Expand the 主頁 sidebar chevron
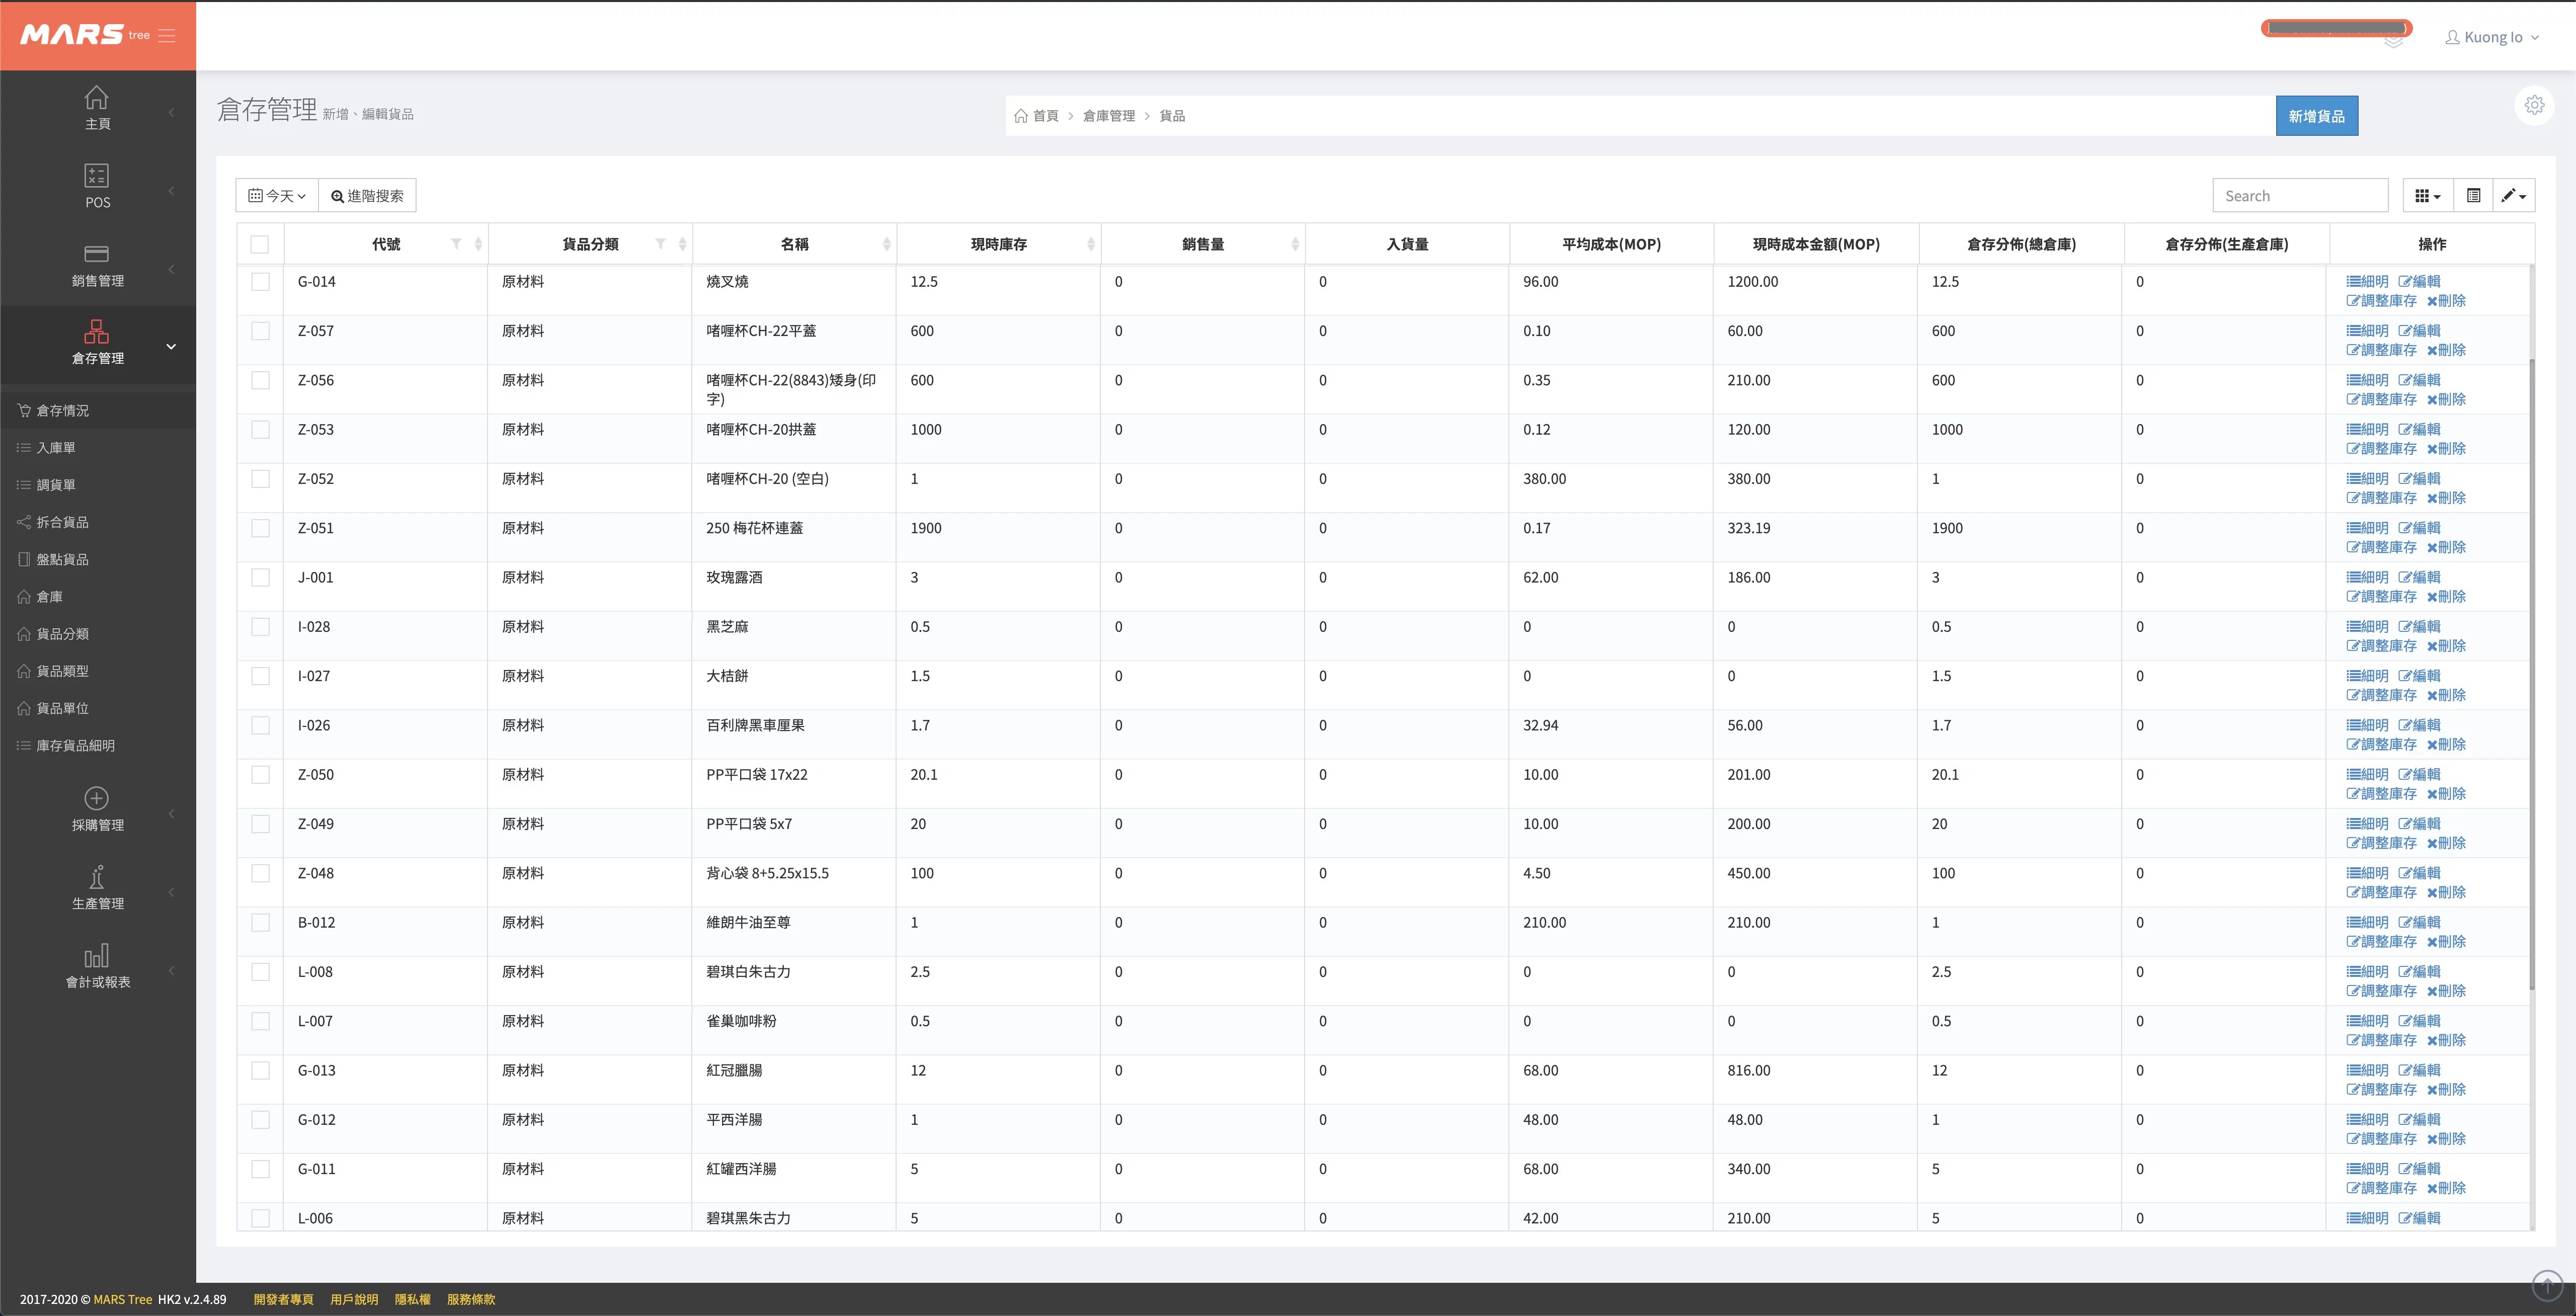The height and width of the screenshot is (1316, 2576). [x=171, y=112]
